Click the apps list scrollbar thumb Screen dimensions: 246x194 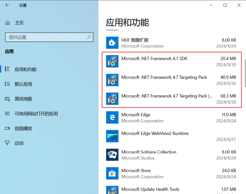[245, 73]
